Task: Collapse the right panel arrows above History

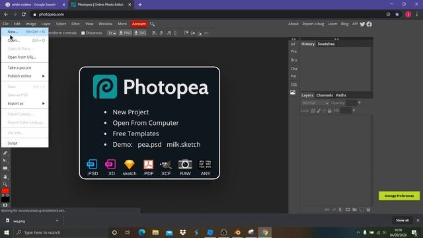Action: click(336, 39)
